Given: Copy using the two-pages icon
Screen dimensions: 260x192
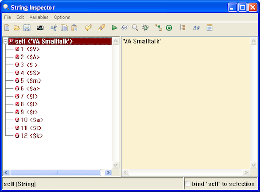Looking at the screenshot, I should [64, 28].
